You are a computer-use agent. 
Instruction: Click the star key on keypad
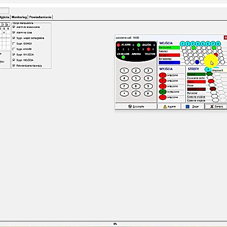coord(124,94)
